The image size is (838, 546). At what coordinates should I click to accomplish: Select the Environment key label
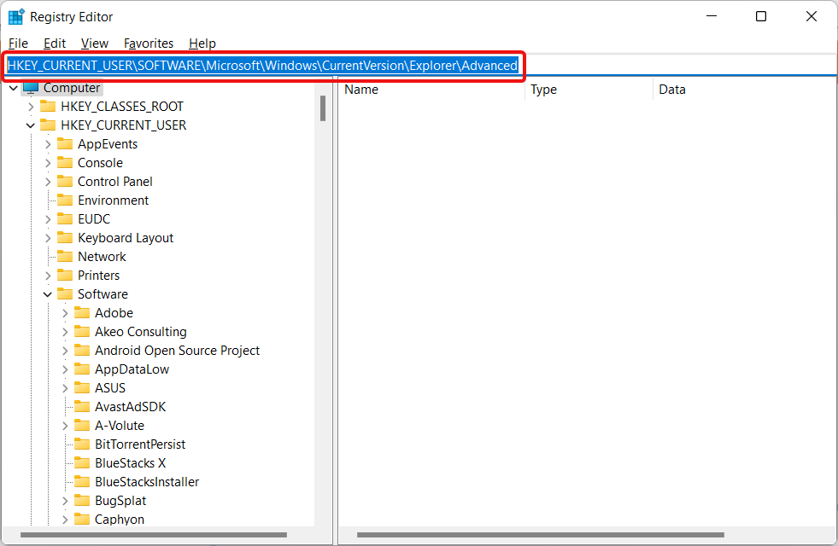(114, 200)
